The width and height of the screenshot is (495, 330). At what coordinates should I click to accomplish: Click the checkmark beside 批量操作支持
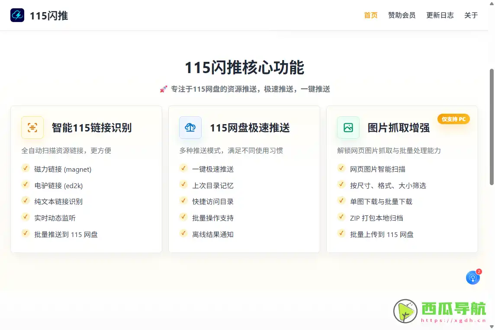click(x=183, y=217)
